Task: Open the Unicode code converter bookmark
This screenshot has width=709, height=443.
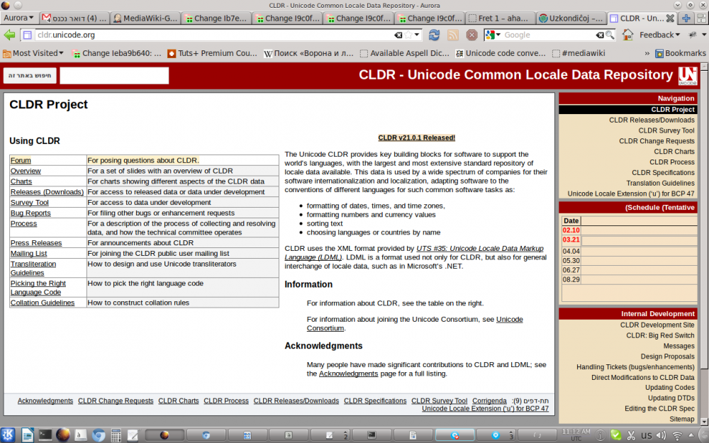Action: 500,53
